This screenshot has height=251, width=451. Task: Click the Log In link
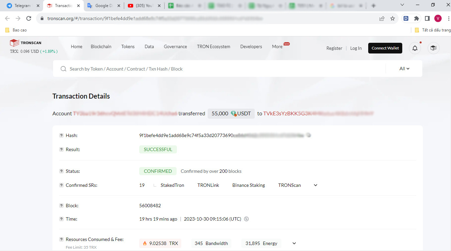[356, 48]
